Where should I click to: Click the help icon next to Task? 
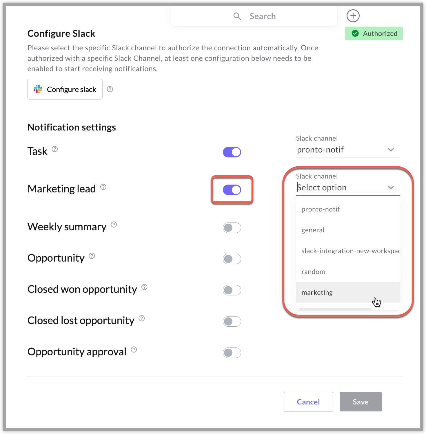(x=55, y=149)
